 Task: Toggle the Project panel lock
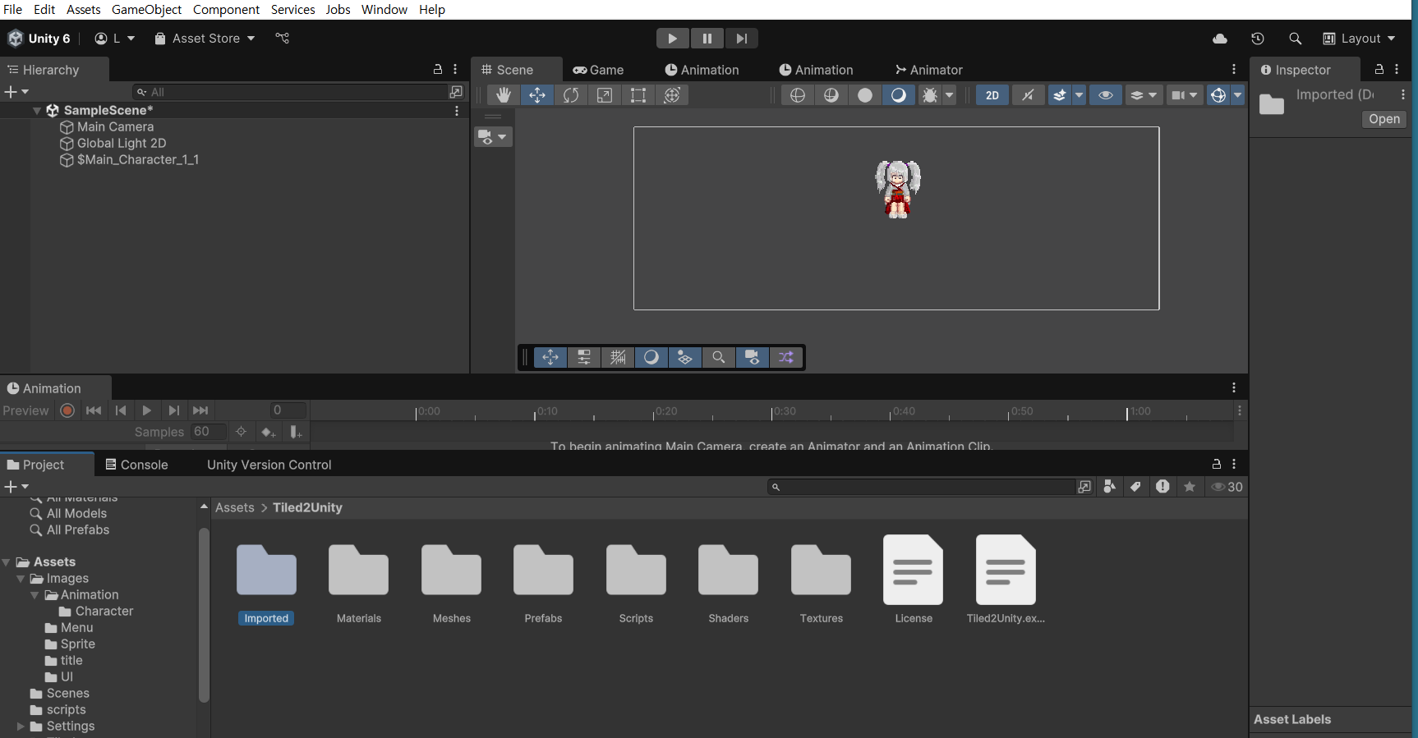1217,465
